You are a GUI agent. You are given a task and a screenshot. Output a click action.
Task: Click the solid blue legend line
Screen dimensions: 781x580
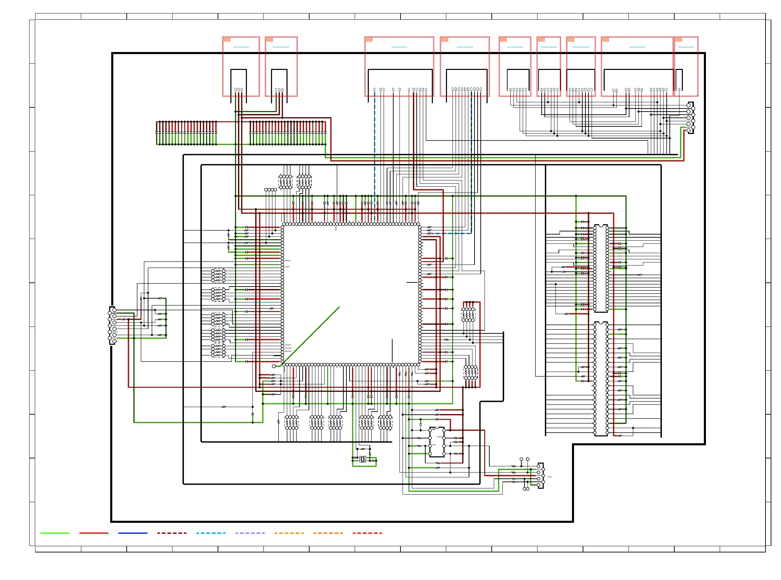point(133,533)
